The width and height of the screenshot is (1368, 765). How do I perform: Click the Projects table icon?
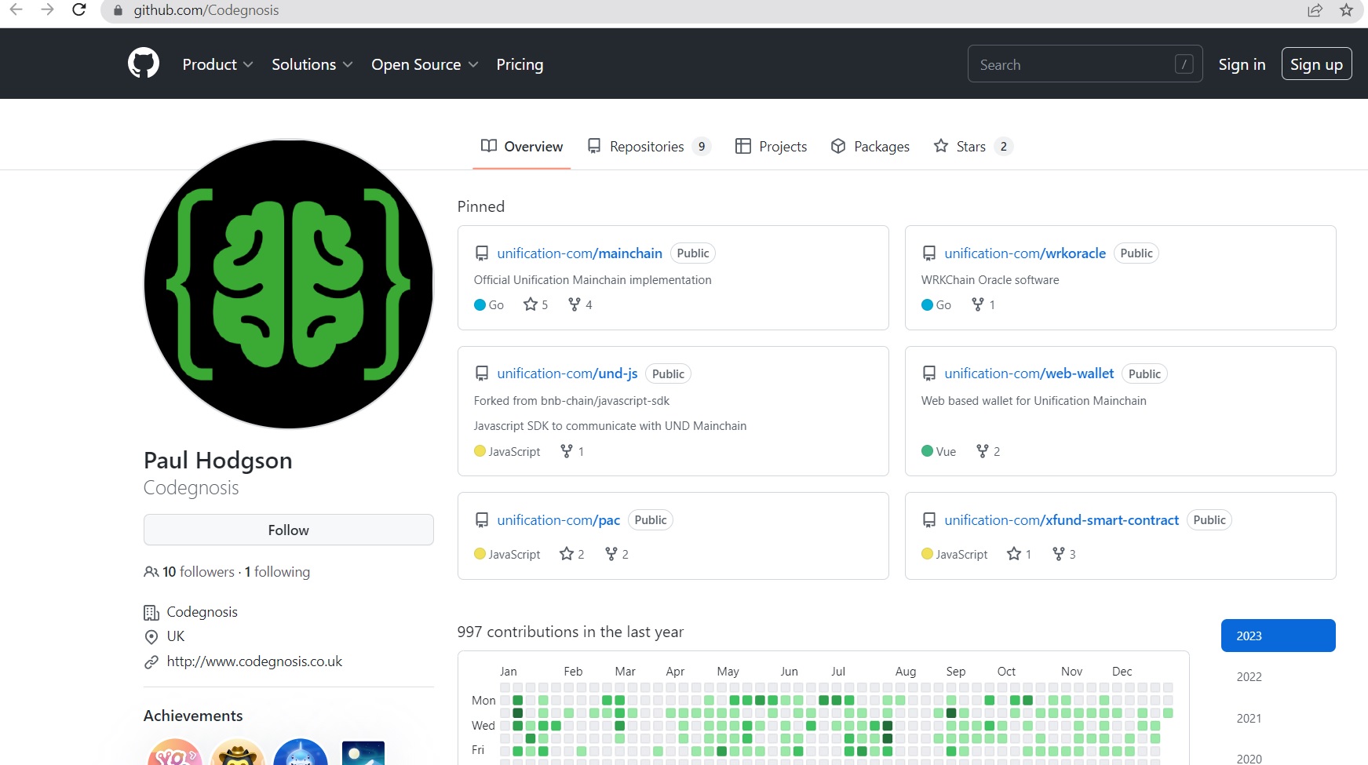click(x=742, y=146)
